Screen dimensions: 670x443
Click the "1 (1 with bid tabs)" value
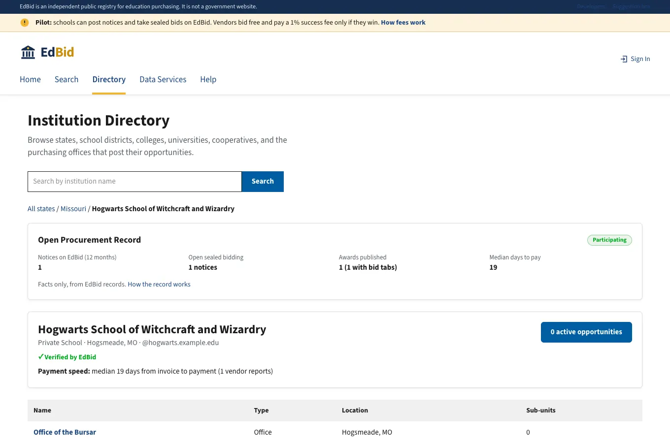pyautogui.click(x=368, y=268)
